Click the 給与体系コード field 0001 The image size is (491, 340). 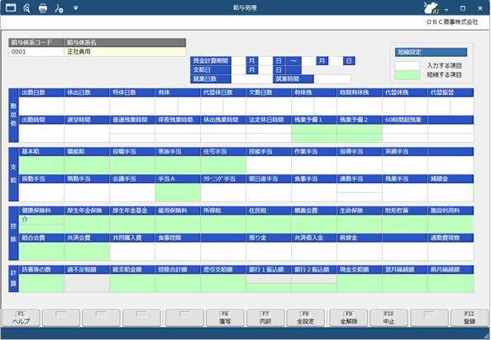[x=36, y=51]
